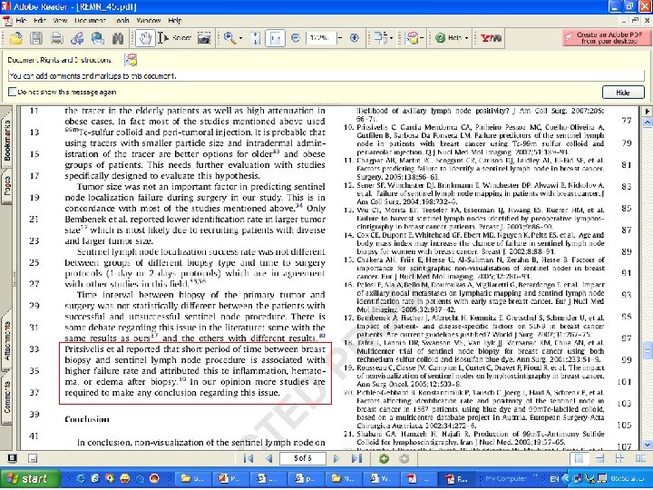Viewport: 653px width, 490px height.
Task: Activate the text Select tool
Action: [x=174, y=38]
